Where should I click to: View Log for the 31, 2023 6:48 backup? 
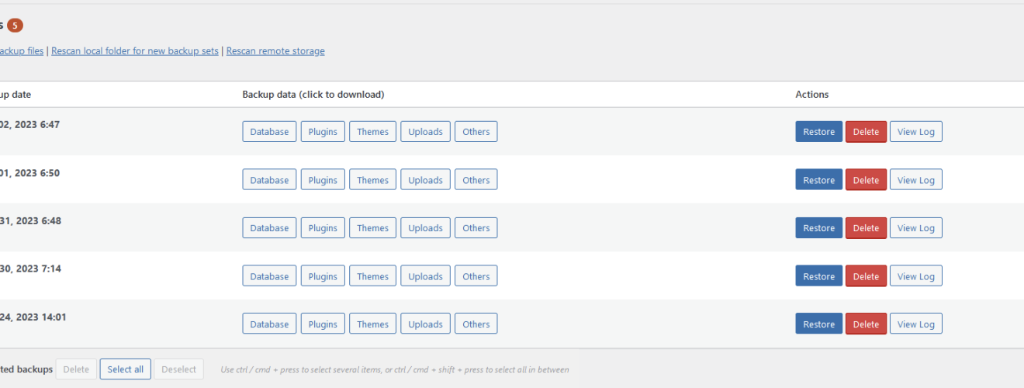(915, 228)
